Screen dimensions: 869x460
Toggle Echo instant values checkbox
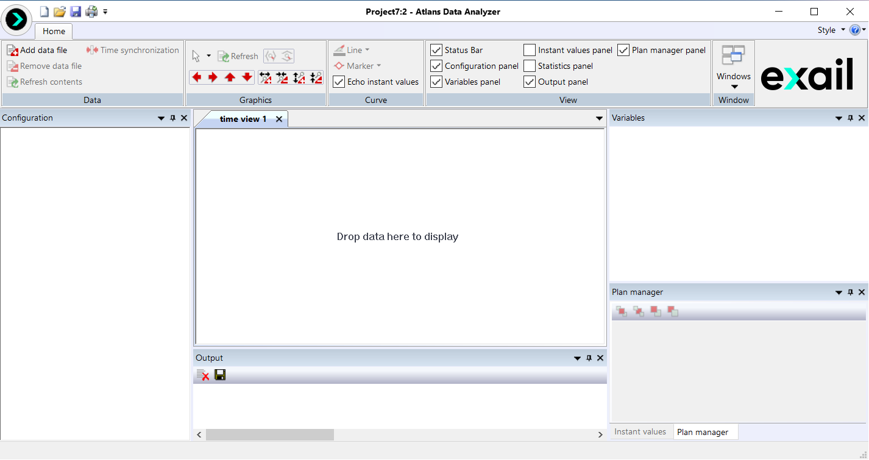[x=339, y=82]
